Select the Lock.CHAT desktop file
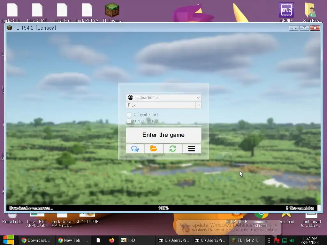The width and height of the screenshot is (327, 245). (37, 12)
